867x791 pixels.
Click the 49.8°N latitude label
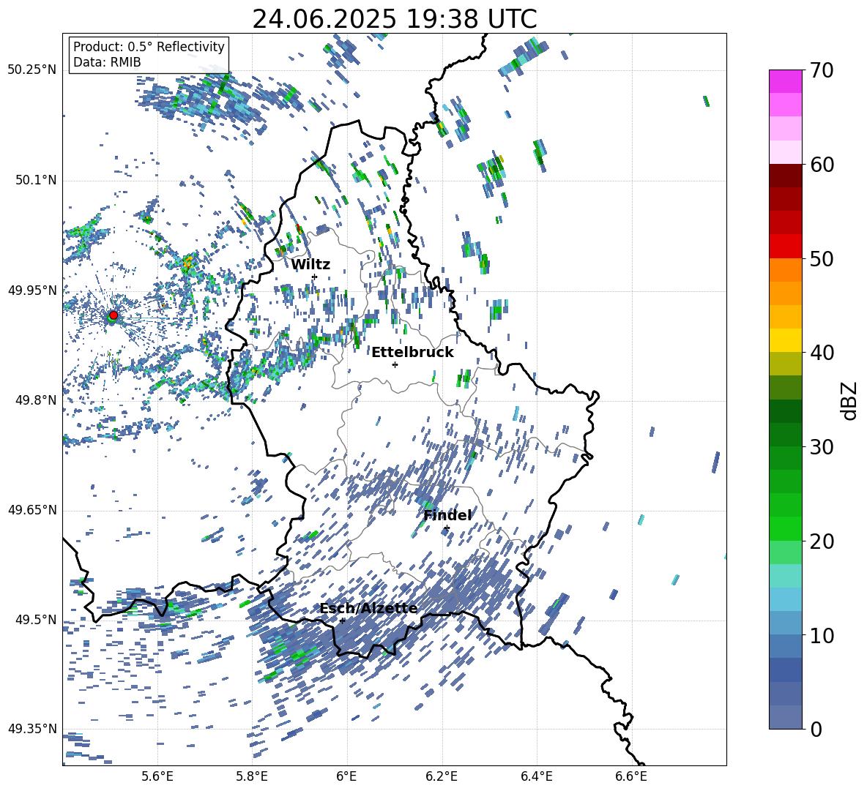click(36, 400)
